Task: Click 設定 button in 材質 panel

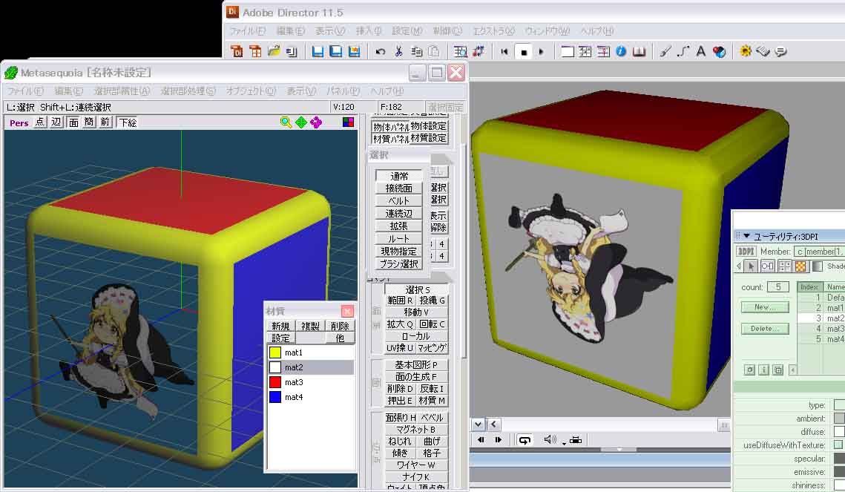Action: 280,338
